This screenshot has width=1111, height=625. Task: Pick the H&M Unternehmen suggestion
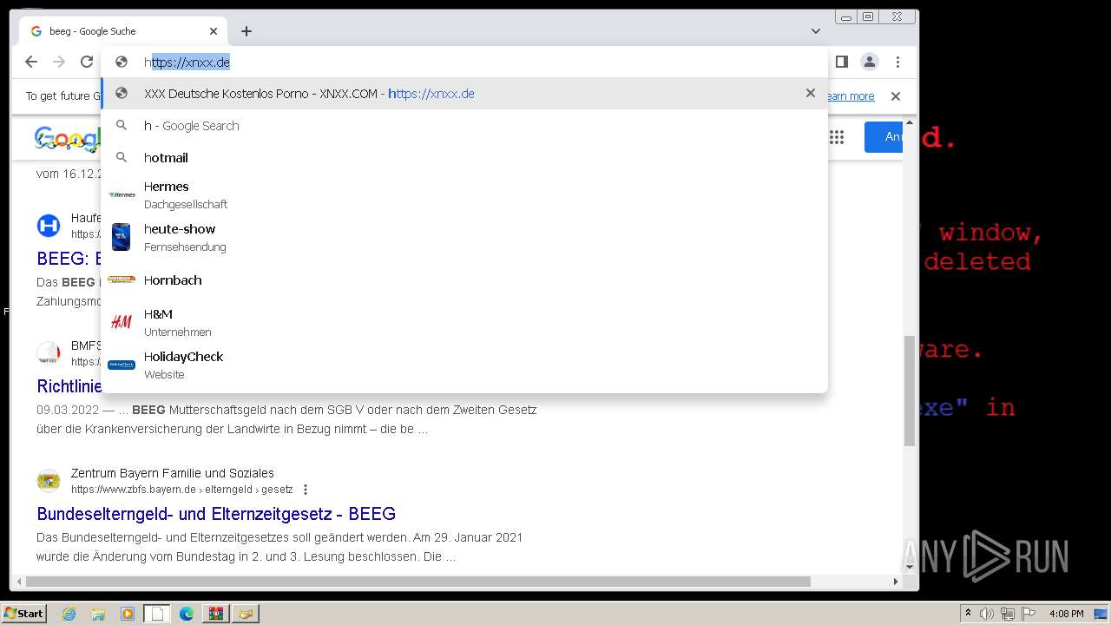(x=464, y=322)
